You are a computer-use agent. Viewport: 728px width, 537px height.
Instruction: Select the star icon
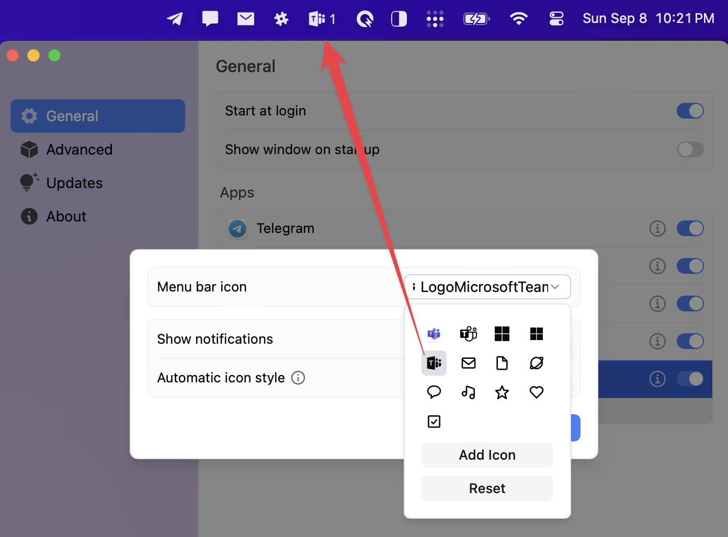point(502,392)
